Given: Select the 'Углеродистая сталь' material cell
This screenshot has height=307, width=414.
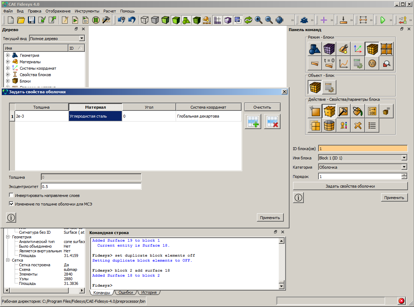Looking at the screenshot, I should point(95,116).
